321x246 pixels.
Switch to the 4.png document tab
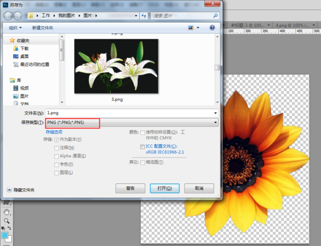[x=292, y=25]
